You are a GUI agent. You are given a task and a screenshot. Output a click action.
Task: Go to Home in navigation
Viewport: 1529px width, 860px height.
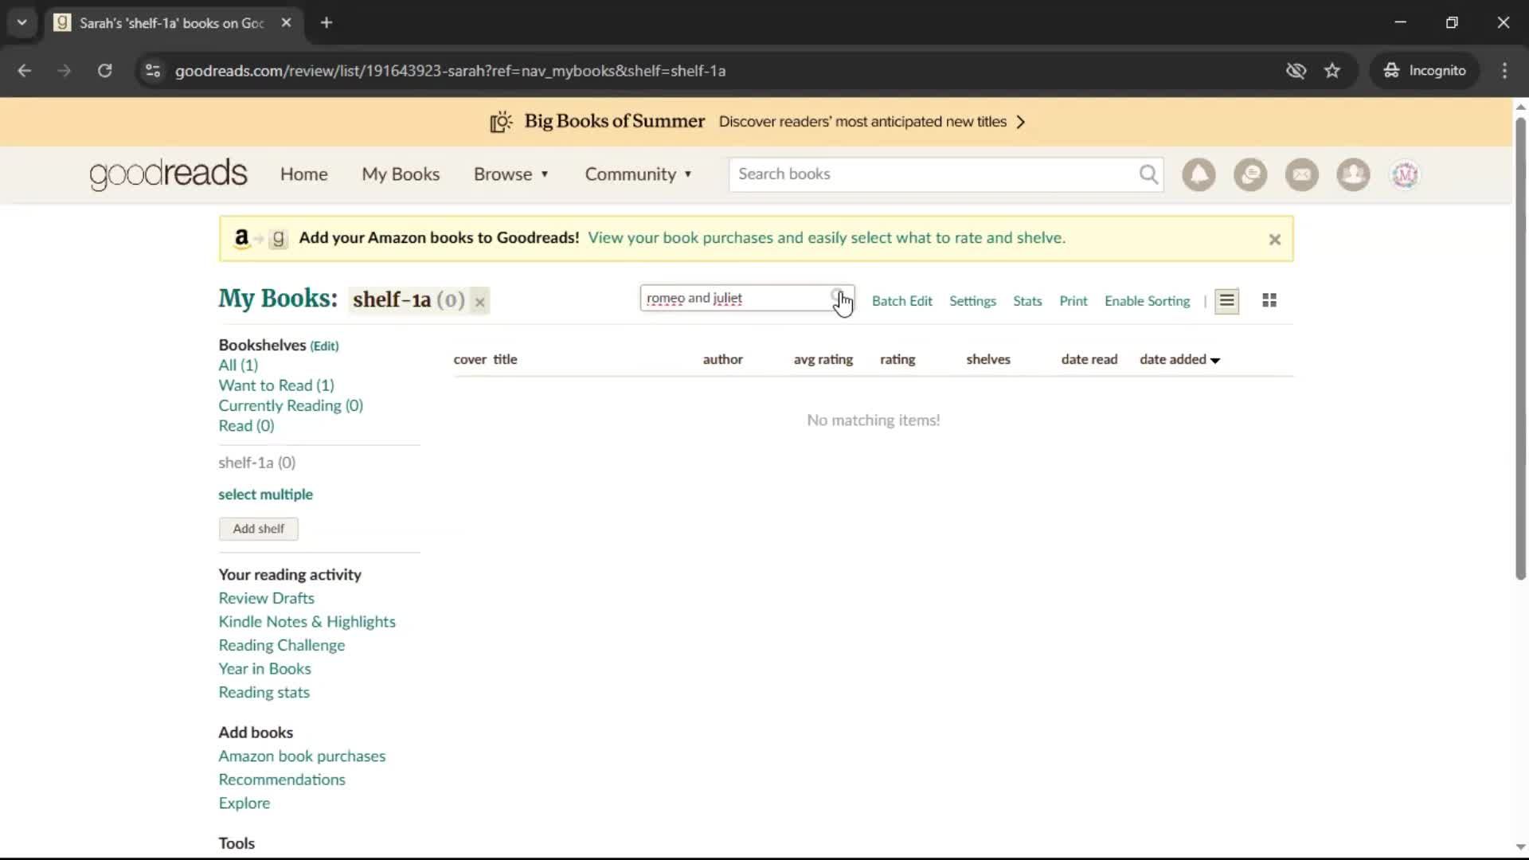pos(303,174)
